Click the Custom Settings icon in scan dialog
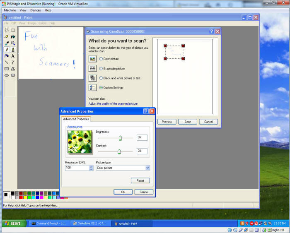290x233 pixels. point(92,88)
